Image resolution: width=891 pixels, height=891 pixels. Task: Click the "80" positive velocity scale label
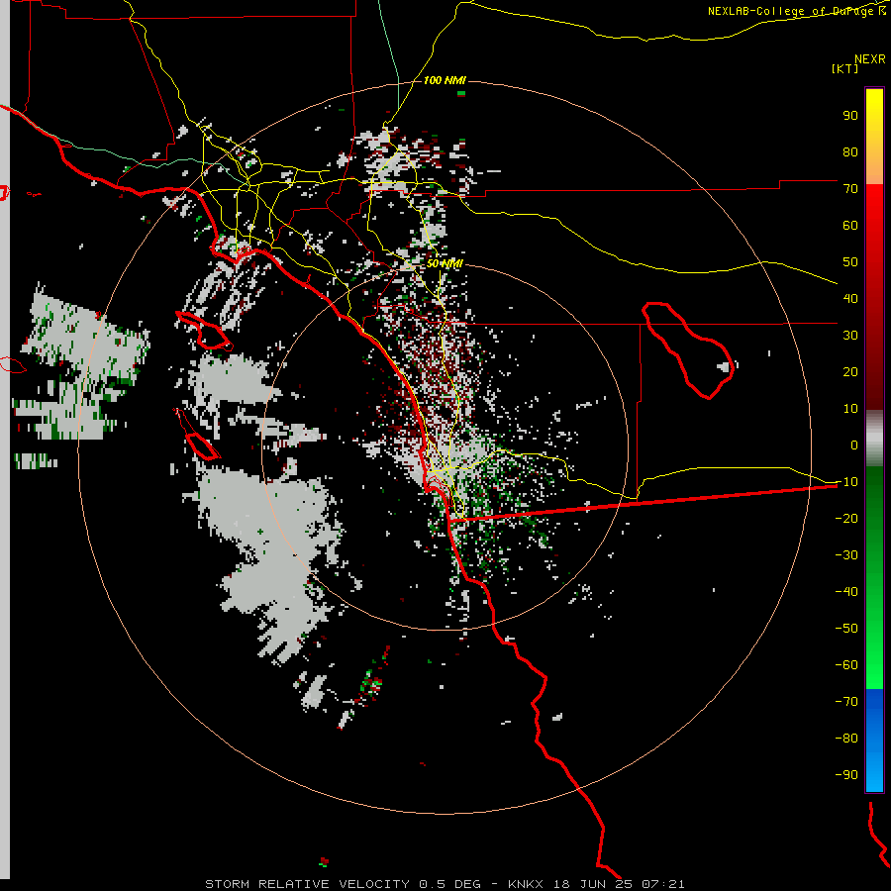point(850,151)
